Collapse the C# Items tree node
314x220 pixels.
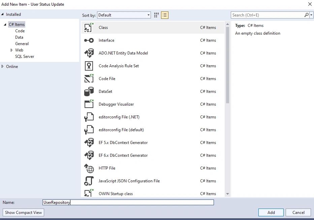click(5, 25)
